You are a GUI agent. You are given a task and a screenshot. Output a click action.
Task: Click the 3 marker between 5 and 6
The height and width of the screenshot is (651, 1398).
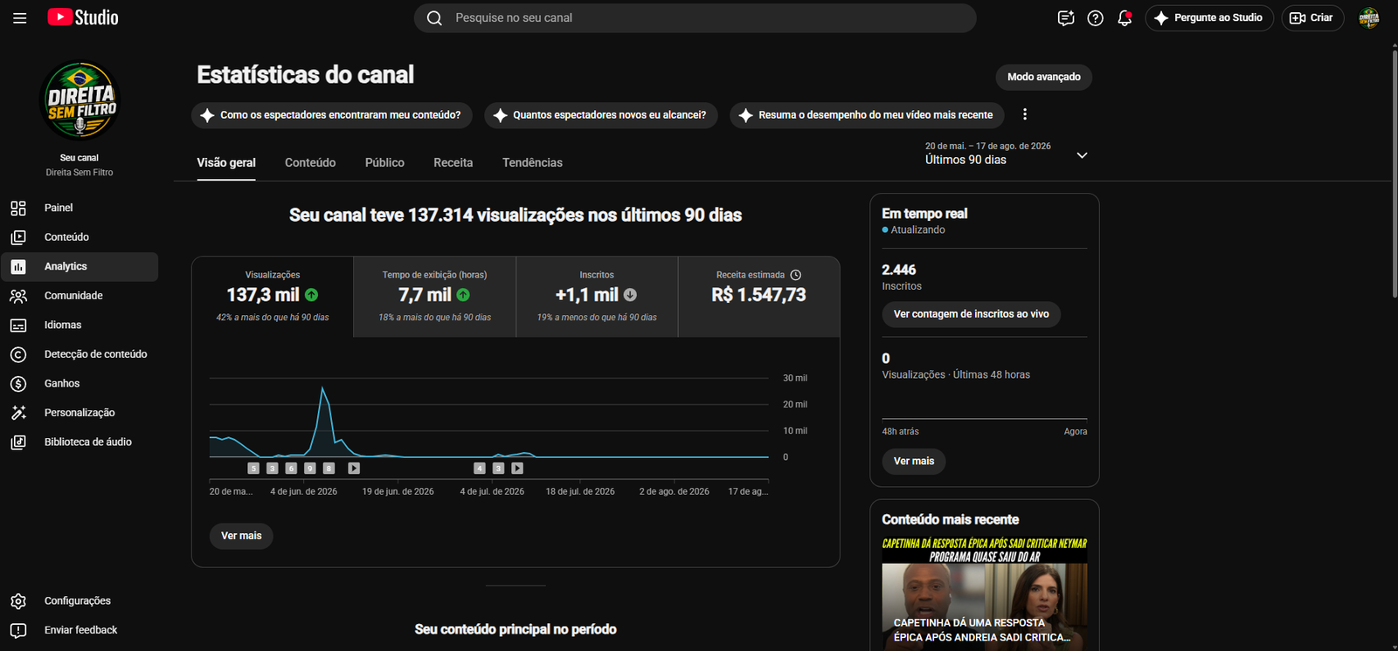click(273, 469)
